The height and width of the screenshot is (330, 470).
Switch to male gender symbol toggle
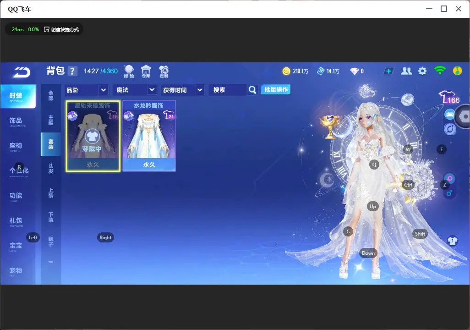click(449, 193)
